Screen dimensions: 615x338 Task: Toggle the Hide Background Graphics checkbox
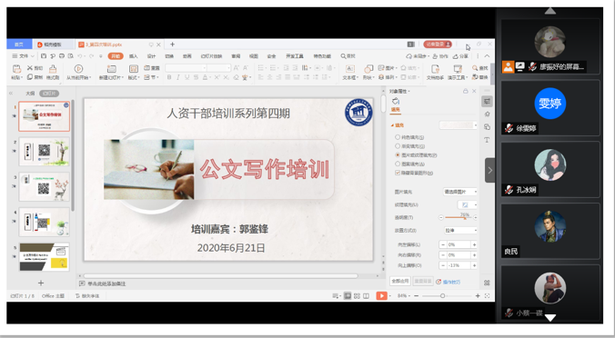pos(398,173)
